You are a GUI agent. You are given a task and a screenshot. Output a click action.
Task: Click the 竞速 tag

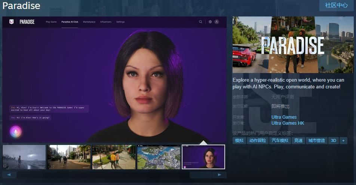click(298, 141)
